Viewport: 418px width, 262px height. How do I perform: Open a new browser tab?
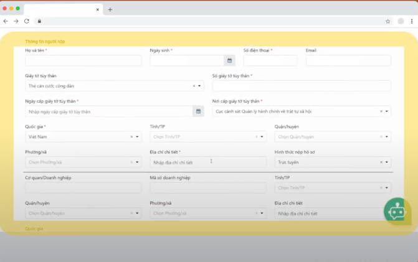pos(110,9)
